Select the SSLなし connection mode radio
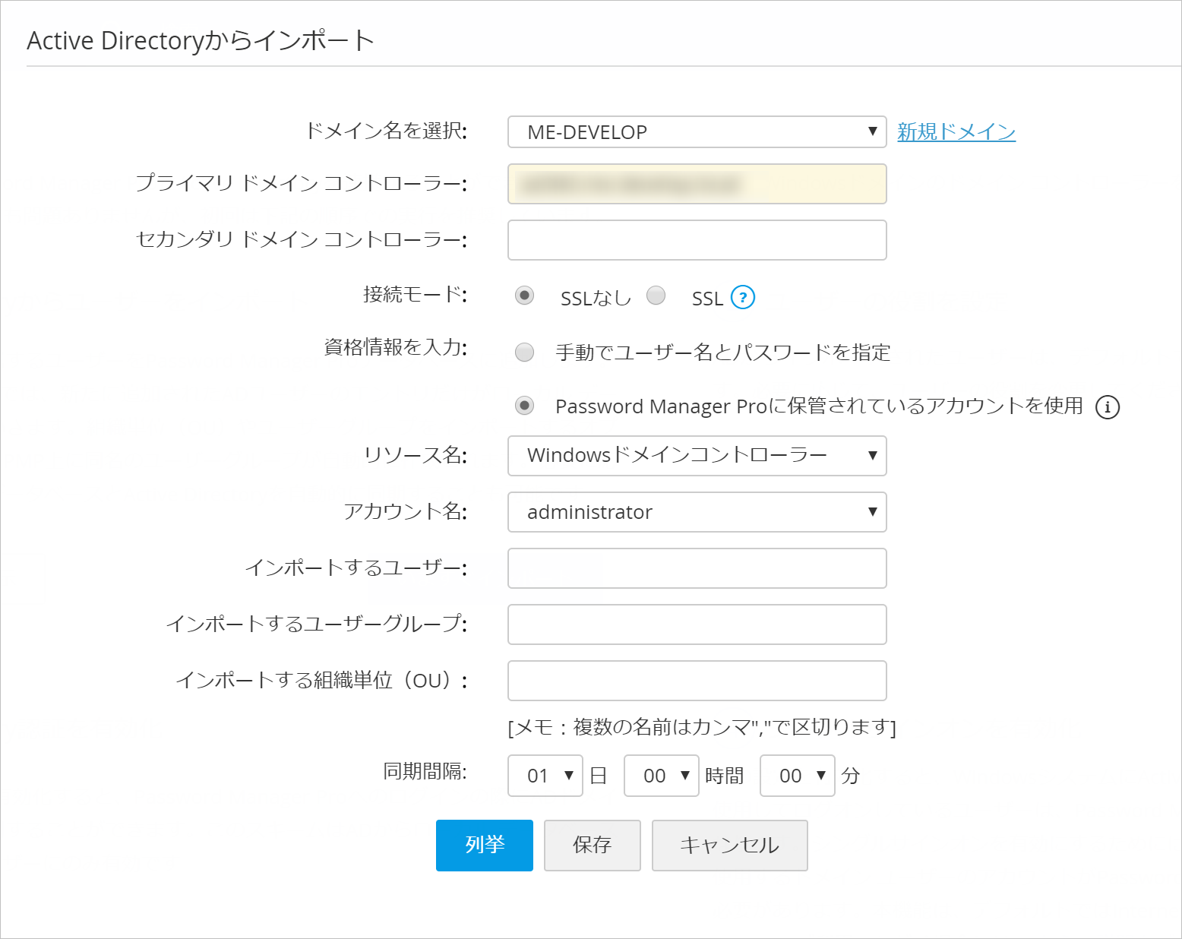 click(x=524, y=296)
